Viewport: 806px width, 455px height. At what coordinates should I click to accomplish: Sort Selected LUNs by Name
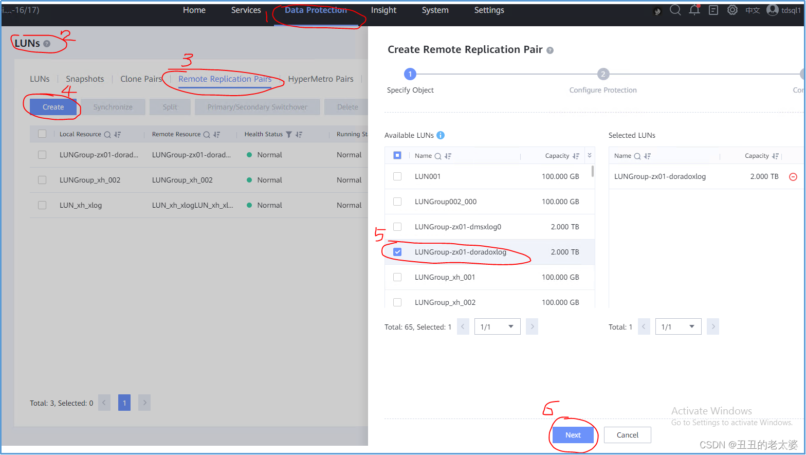tap(647, 156)
